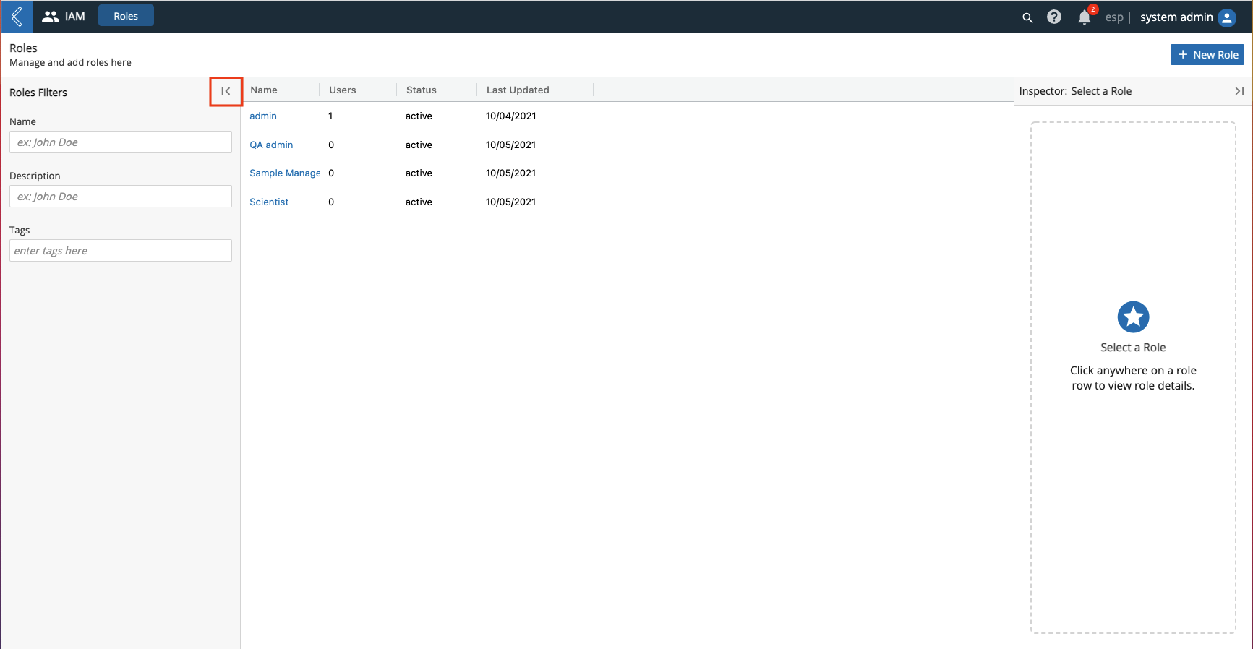This screenshot has height=649, width=1253.
Task: Open the IAM people icon
Action: (x=50, y=17)
